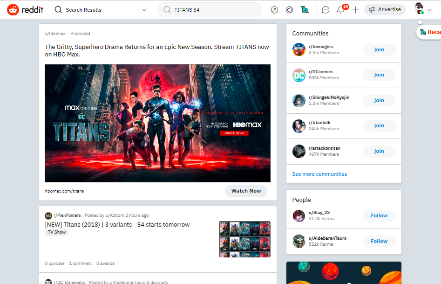This screenshot has height=284, width=441.
Task: Click the Recap floating button
Action: (428, 32)
